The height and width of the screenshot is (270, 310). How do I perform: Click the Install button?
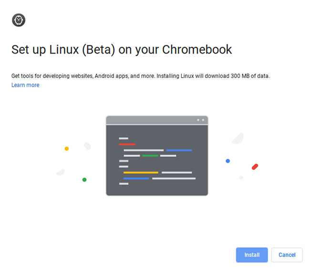point(252,255)
